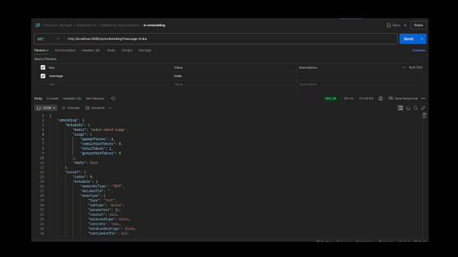The height and width of the screenshot is (257, 458).
Task: Click the network globe icon near response size
Action: [380, 98]
